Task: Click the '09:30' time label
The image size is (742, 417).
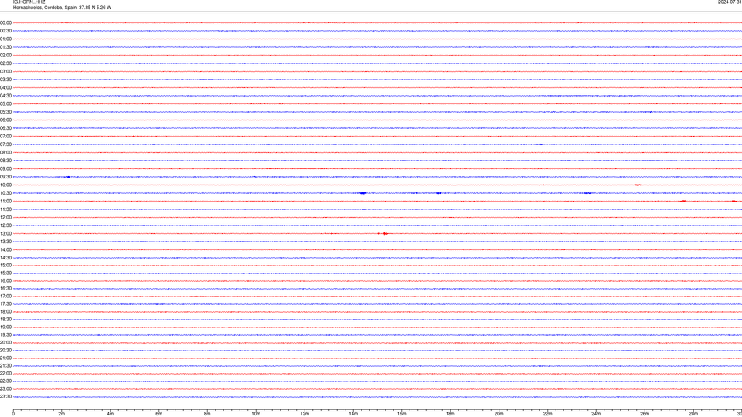Action: pos(5,177)
